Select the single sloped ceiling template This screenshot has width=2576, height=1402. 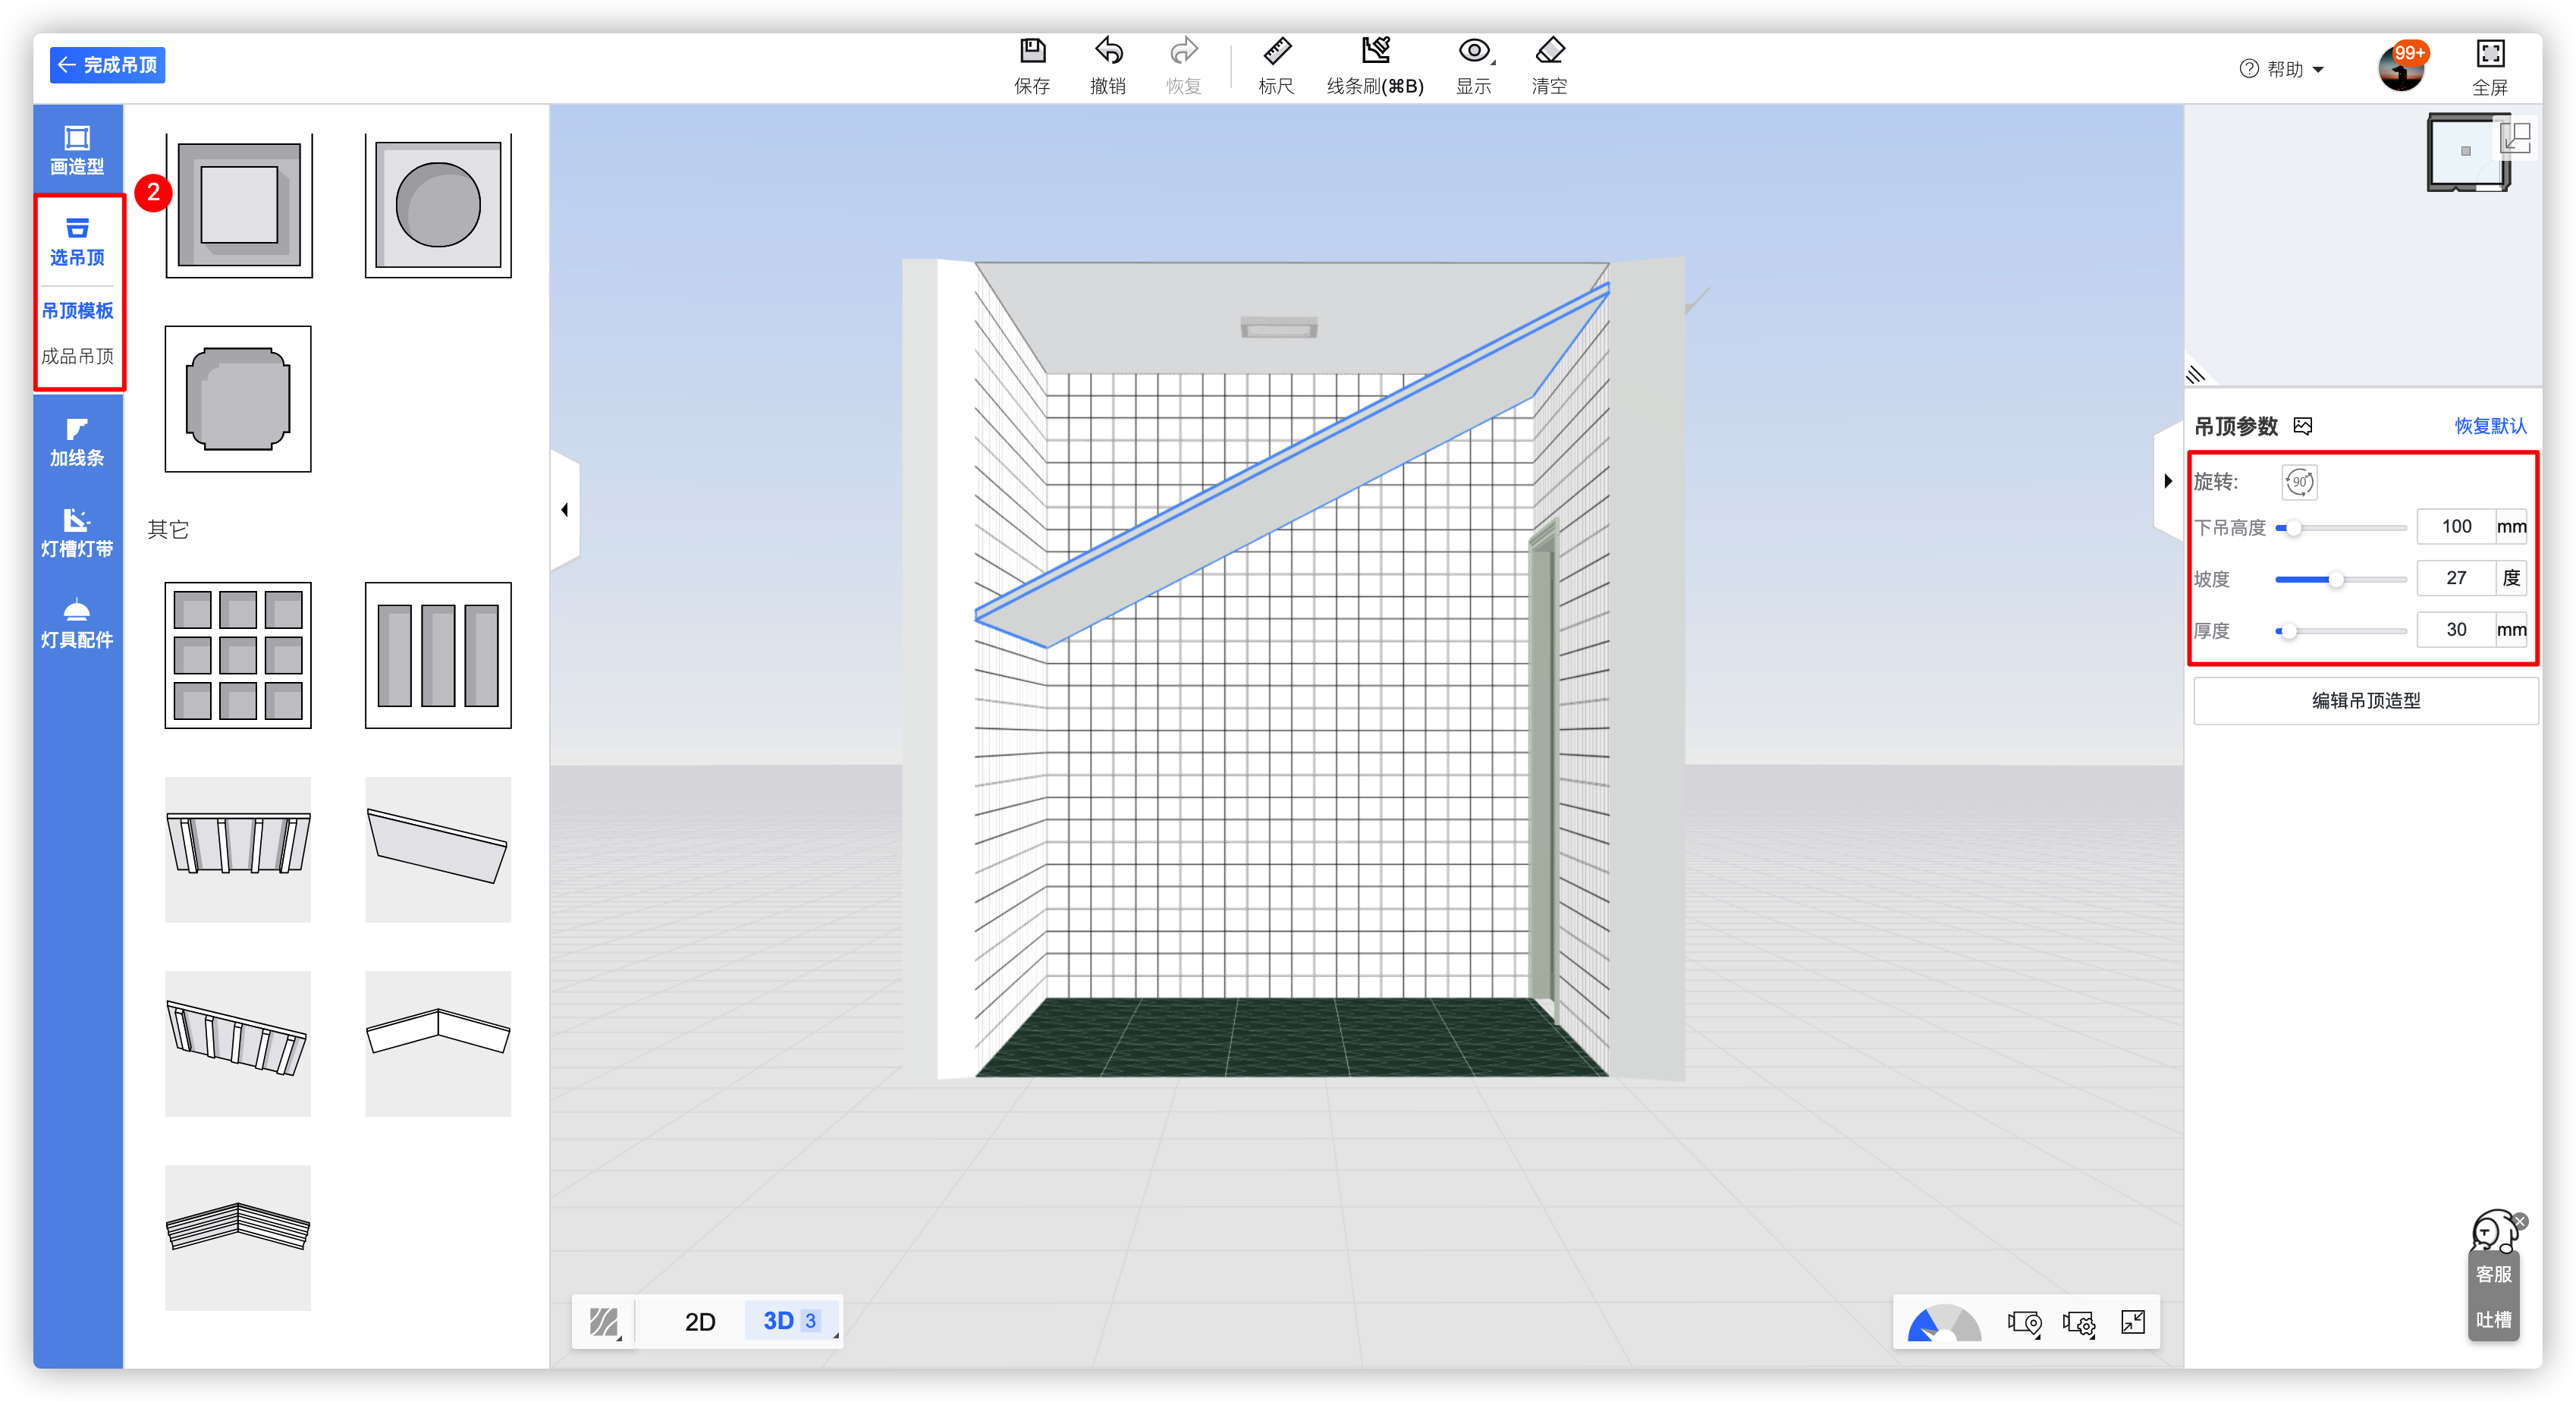tap(438, 849)
